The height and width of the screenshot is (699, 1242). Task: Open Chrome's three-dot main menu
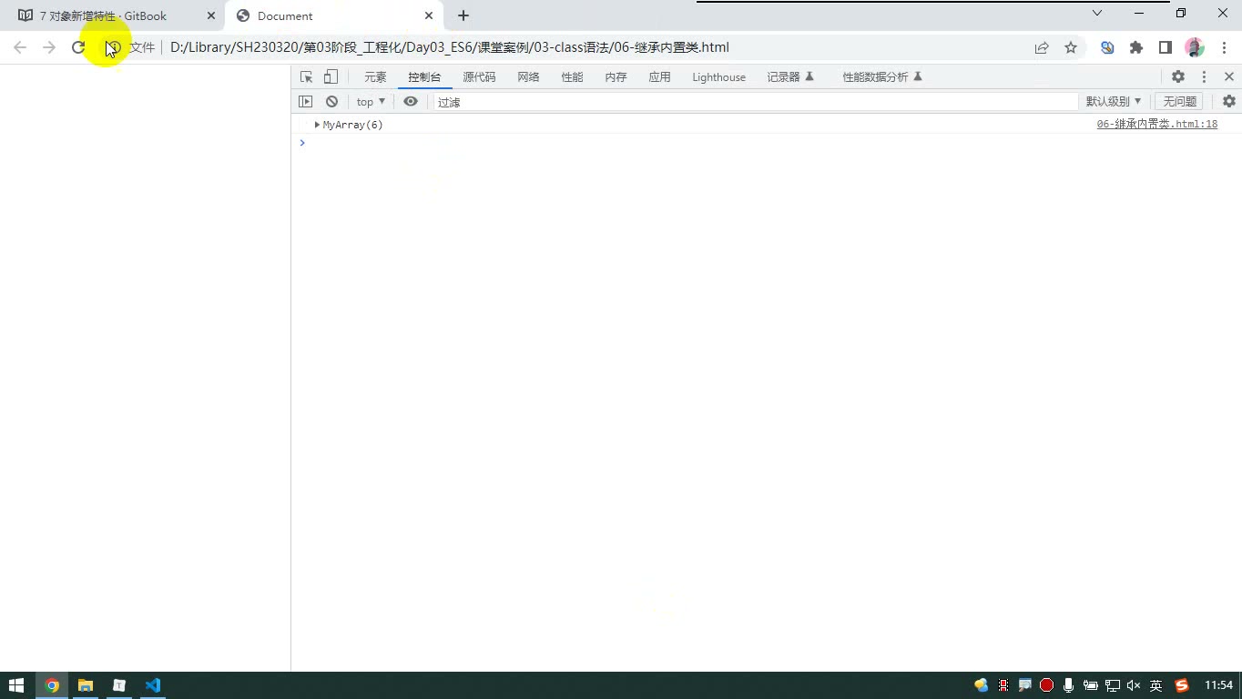(x=1225, y=47)
